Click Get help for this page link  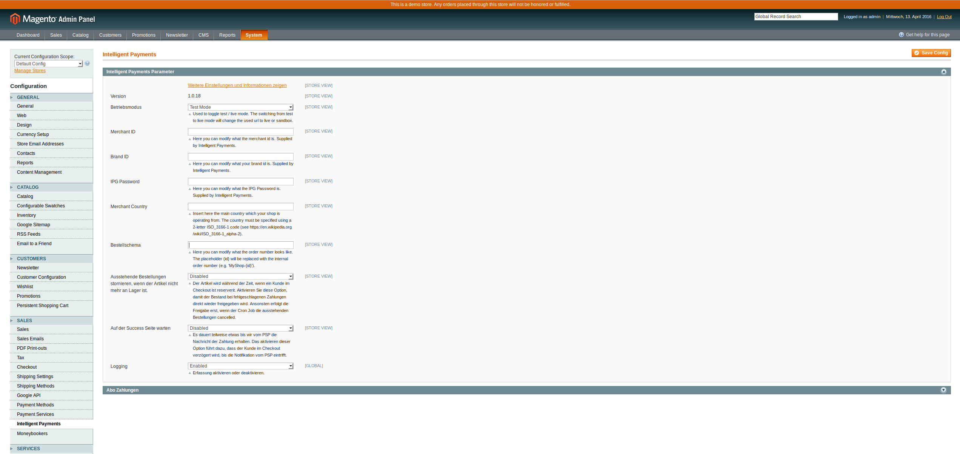(x=928, y=35)
